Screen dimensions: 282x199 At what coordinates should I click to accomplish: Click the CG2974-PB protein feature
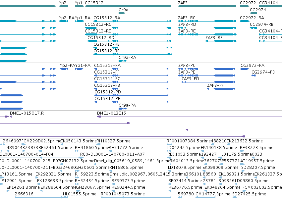[263, 72]
